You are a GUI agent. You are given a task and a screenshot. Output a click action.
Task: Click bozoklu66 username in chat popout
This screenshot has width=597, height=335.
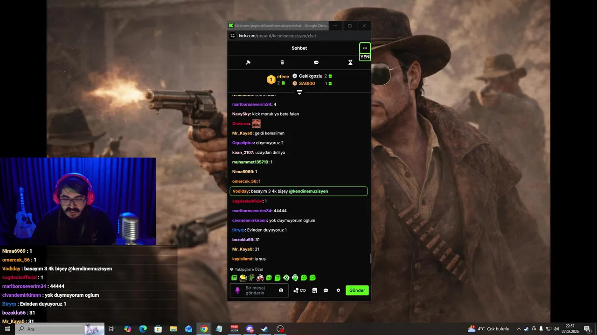243,240
